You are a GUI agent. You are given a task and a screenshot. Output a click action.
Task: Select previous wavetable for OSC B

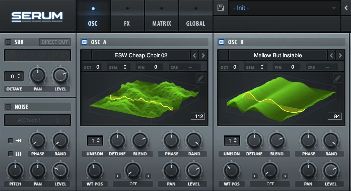(x=331, y=56)
